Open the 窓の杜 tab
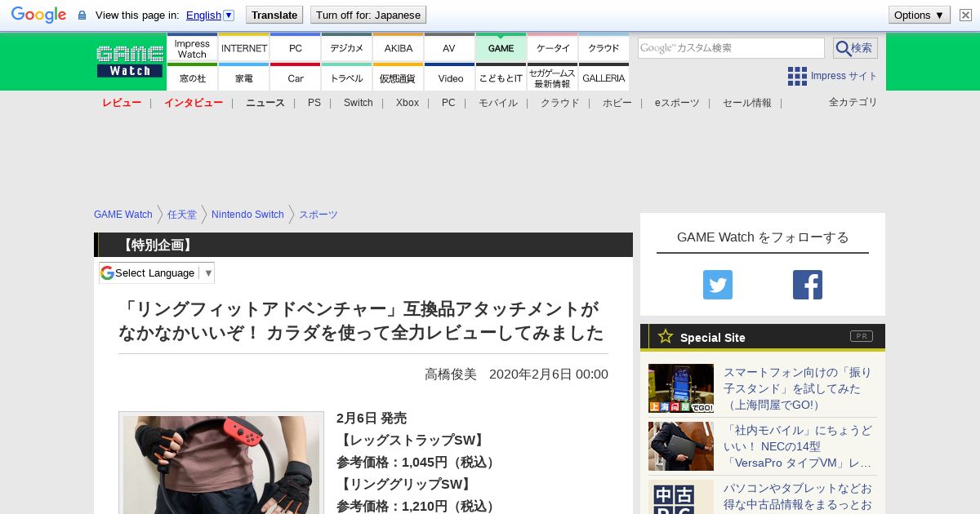Image resolution: width=980 pixels, height=514 pixels. coord(192,77)
